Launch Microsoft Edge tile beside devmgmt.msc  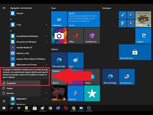(110, 77)
